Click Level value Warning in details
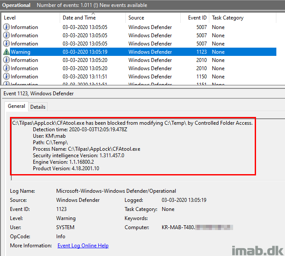The height and width of the screenshot is (256, 285). [x=66, y=218]
